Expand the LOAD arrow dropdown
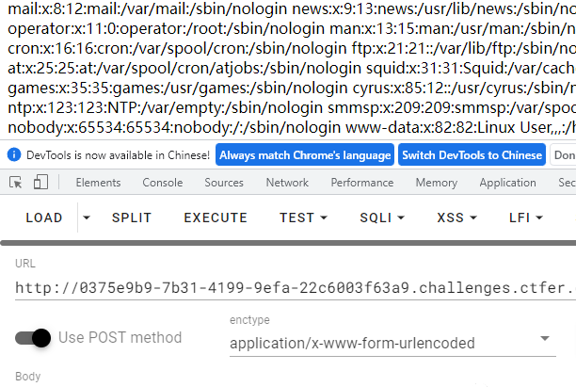Screen dimensions: 576x387 tap(87, 218)
